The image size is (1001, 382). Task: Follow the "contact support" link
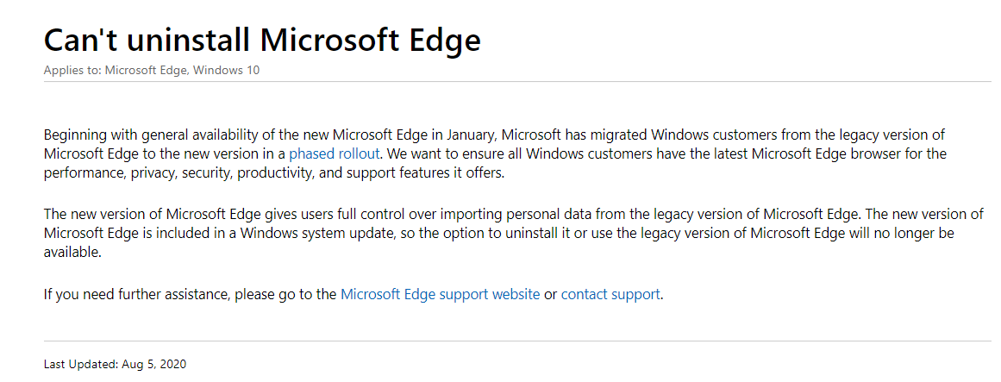[610, 295]
